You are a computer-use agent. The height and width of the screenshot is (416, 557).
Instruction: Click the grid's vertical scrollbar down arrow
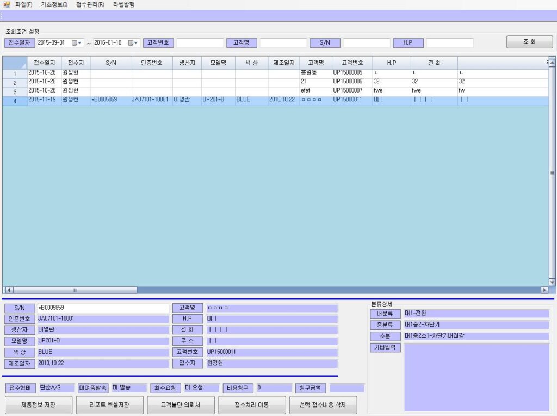click(x=552, y=282)
